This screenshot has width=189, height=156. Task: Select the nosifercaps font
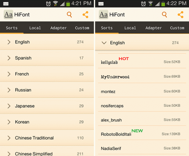click(142, 104)
